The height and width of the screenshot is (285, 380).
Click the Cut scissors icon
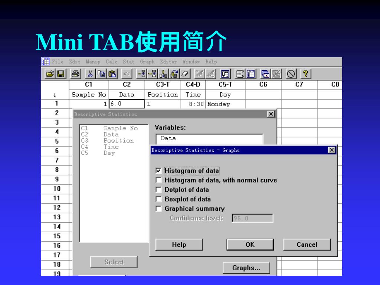coord(90,74)
